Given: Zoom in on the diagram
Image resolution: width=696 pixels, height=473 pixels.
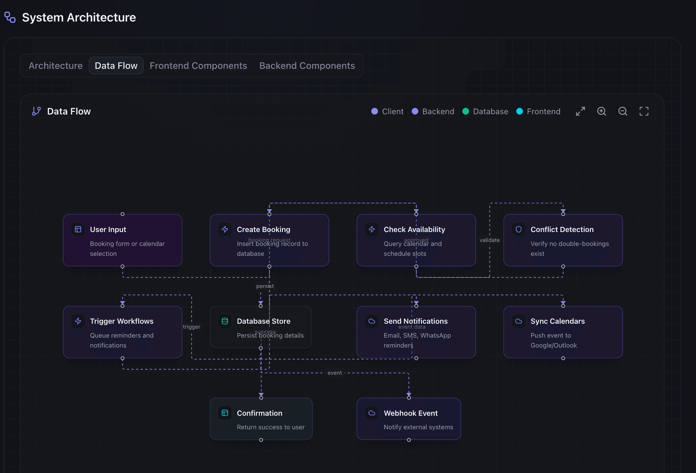Looking at the screenshot, I should click(x=602, y=111).
